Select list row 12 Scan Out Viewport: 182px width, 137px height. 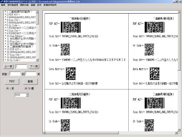pyautogui.click(x=20, y=41)
